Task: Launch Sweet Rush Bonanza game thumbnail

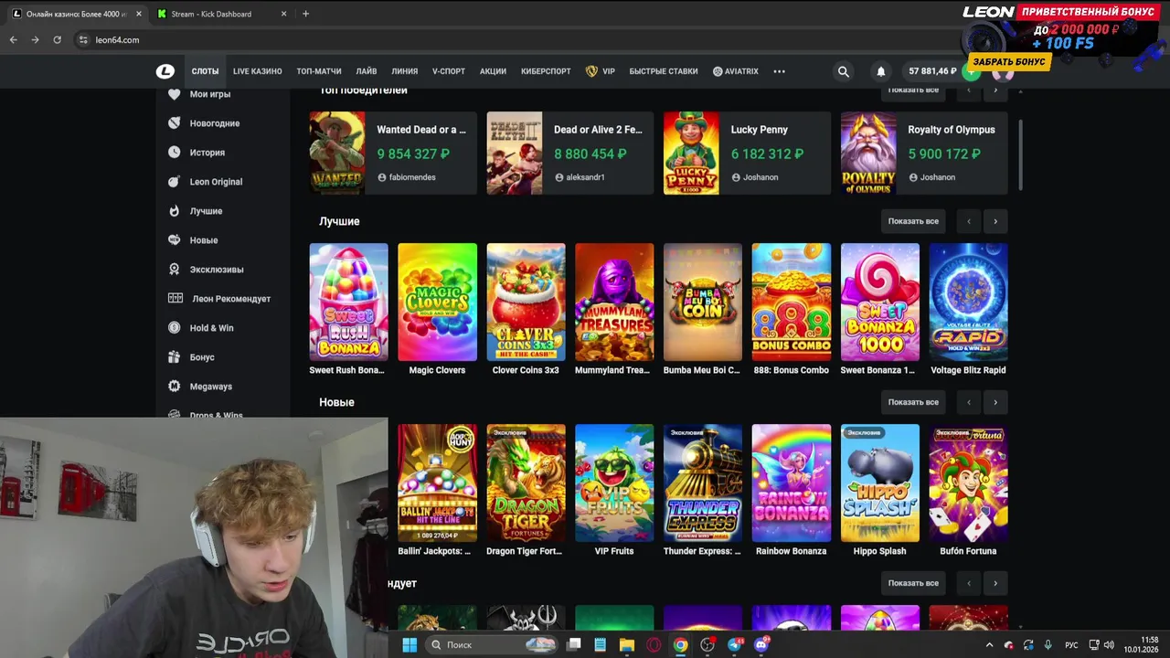Action: [x=348, y=302]
